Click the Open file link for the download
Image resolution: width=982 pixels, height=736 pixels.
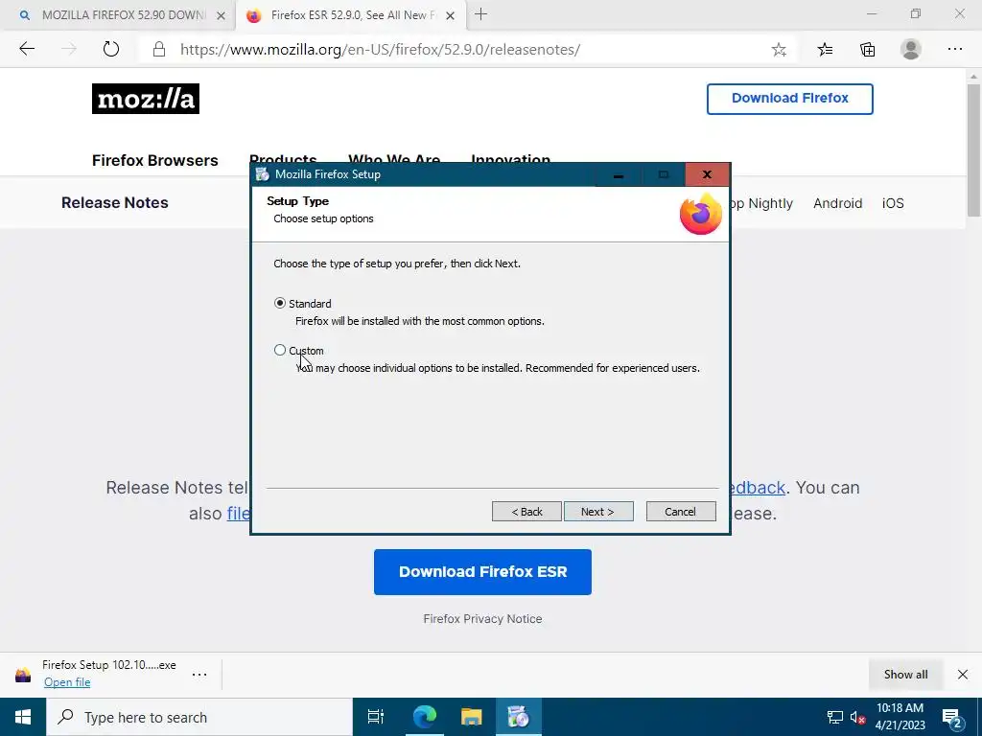coord(67,682)
